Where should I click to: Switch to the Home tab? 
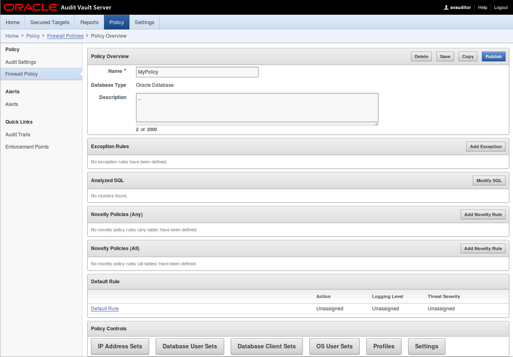pyautogui.click(x=13, y=23)
